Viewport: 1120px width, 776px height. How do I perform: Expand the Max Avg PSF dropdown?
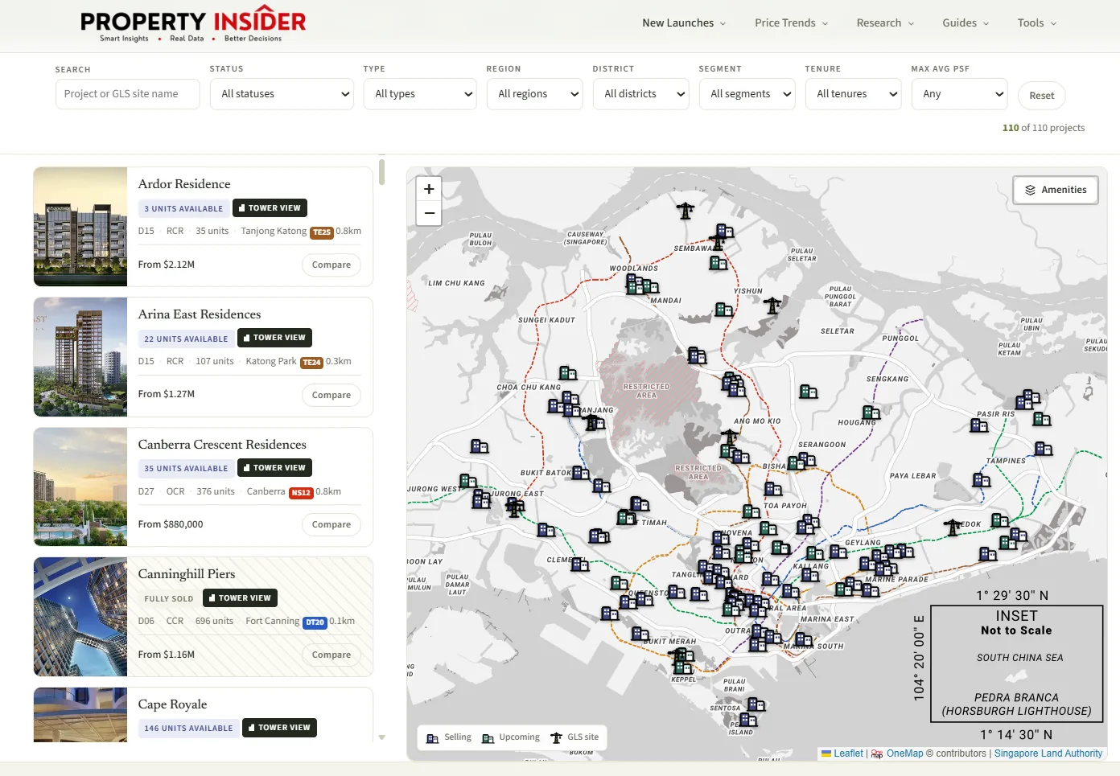coord(960,94)
